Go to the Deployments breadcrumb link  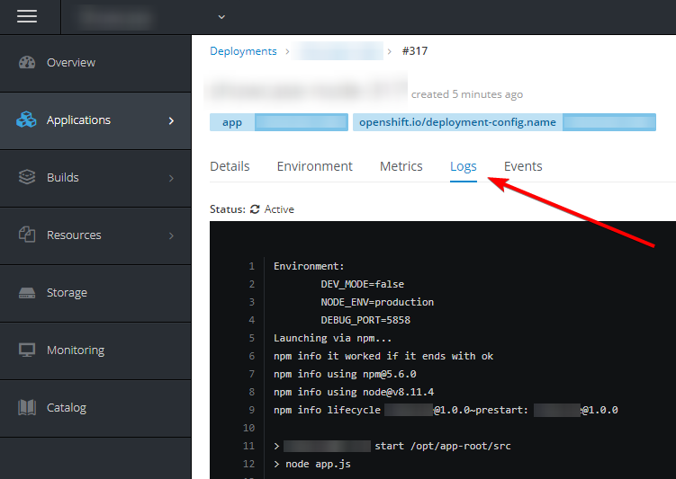pos(243,51)
